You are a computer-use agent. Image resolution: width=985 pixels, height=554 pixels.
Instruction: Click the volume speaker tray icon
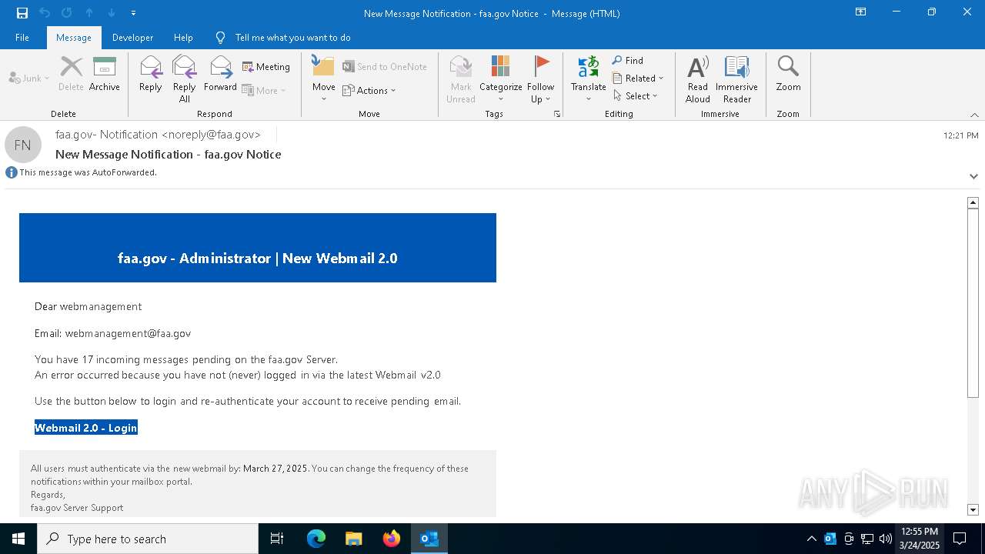coord(886,539)
